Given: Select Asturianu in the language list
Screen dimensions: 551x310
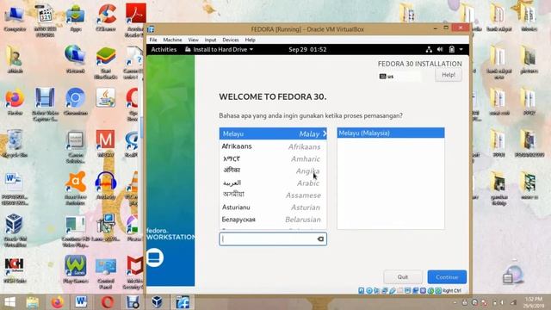Looking at the screenshot, I should click(273, 208).
